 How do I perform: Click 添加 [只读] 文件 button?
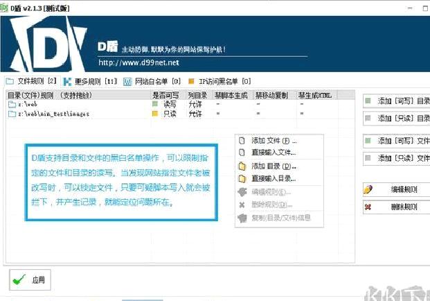(x=396, y=158)
